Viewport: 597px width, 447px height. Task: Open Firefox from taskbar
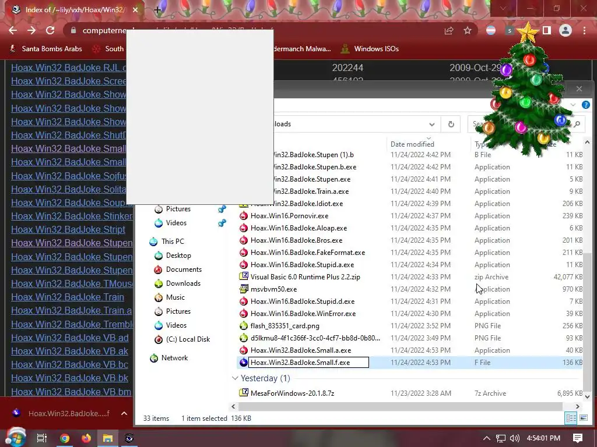(x=86, y=438)
